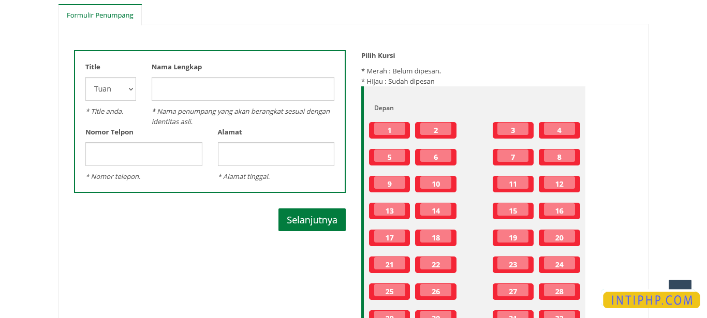Pick seat 7 from the seat map
The width and height of the screenshot is (707, 318).
tap(513, 157)
